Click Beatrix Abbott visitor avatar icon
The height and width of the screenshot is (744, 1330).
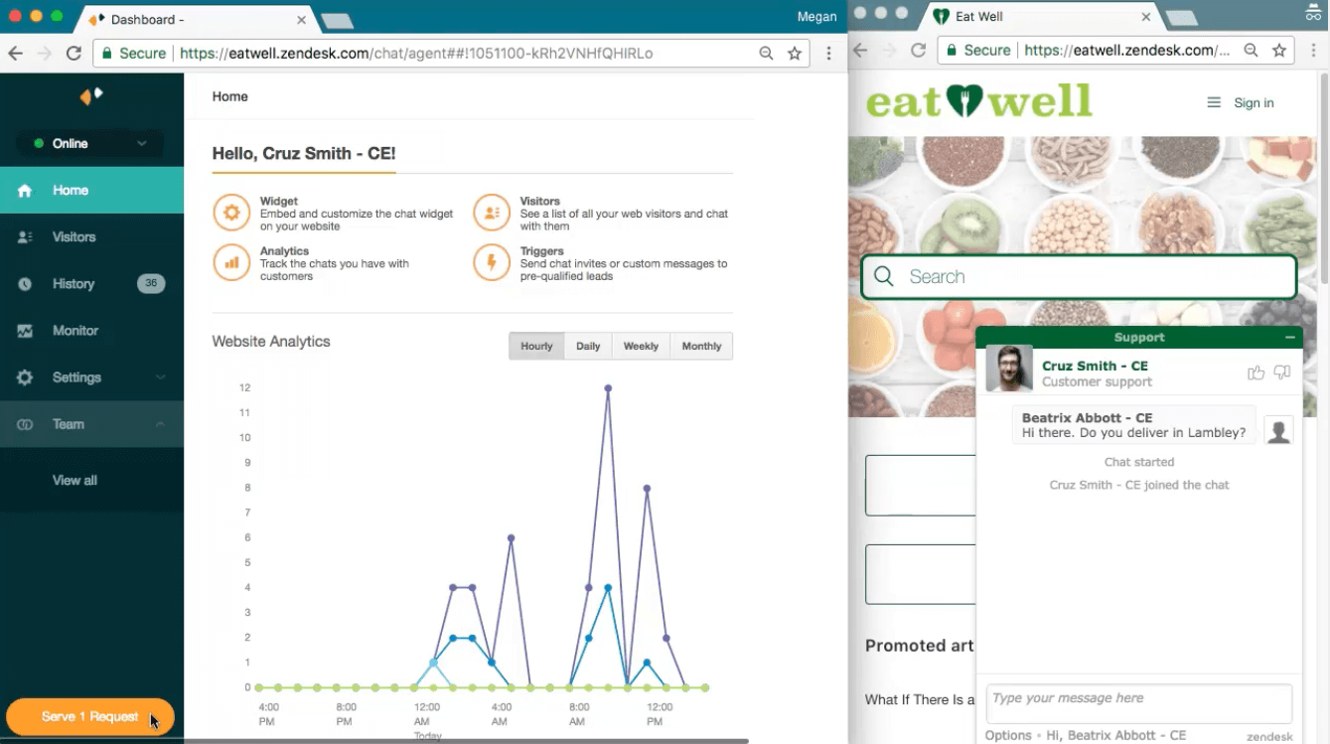point(1279,430)
